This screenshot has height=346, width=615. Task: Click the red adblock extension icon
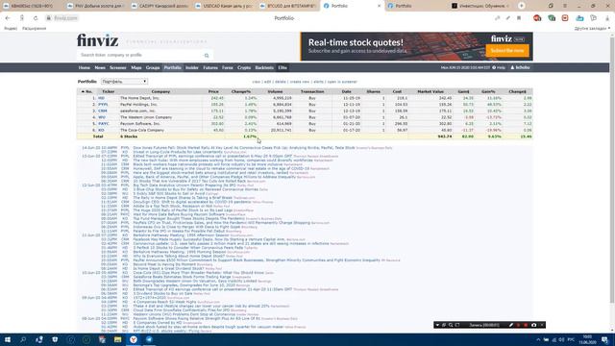[x=537, y=18]
